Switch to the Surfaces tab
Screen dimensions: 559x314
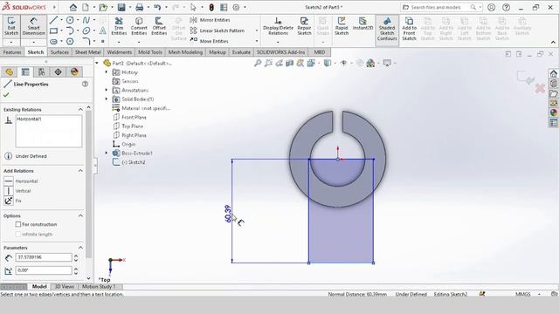[59, 52]
